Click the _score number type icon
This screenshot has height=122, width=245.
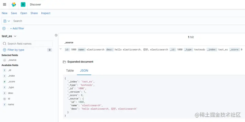[5, 82]
